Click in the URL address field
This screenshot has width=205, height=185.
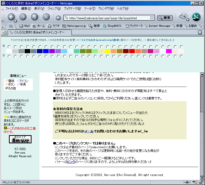(109, 18)
